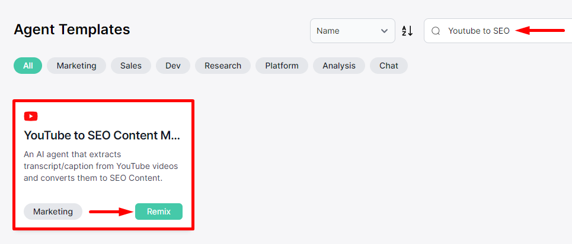Click the card description 'An AI agent that extracts...'

tap(101, 167)
